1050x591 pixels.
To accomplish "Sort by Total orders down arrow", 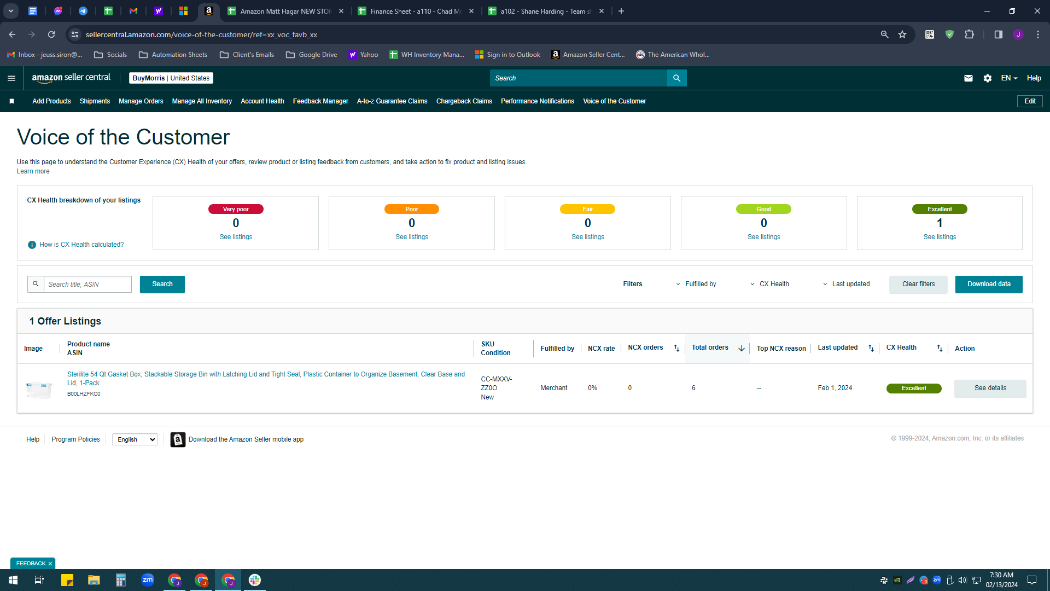I will (742, 348).
